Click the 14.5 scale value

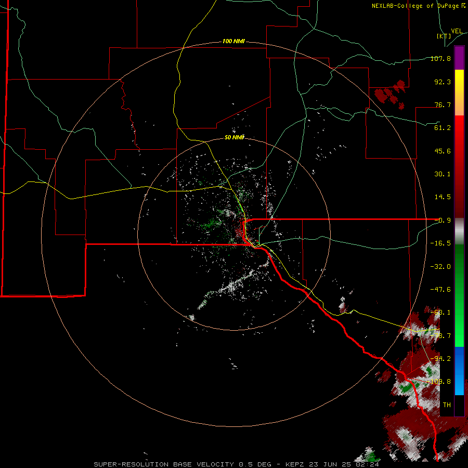pos(443,197)
